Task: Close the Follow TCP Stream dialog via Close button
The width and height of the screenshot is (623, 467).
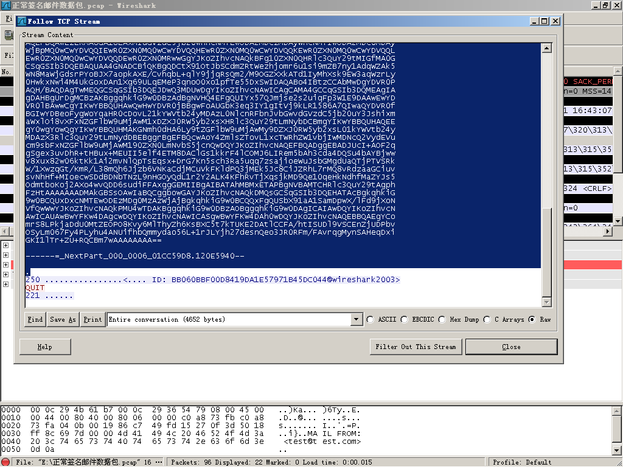Action: (511, 347)
